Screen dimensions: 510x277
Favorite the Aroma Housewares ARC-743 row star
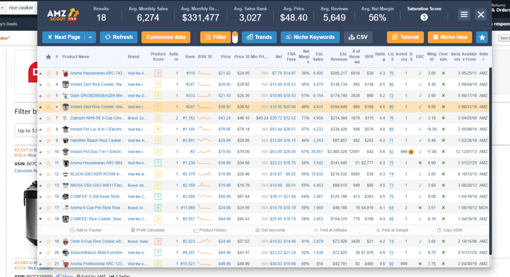click(48, 73)
